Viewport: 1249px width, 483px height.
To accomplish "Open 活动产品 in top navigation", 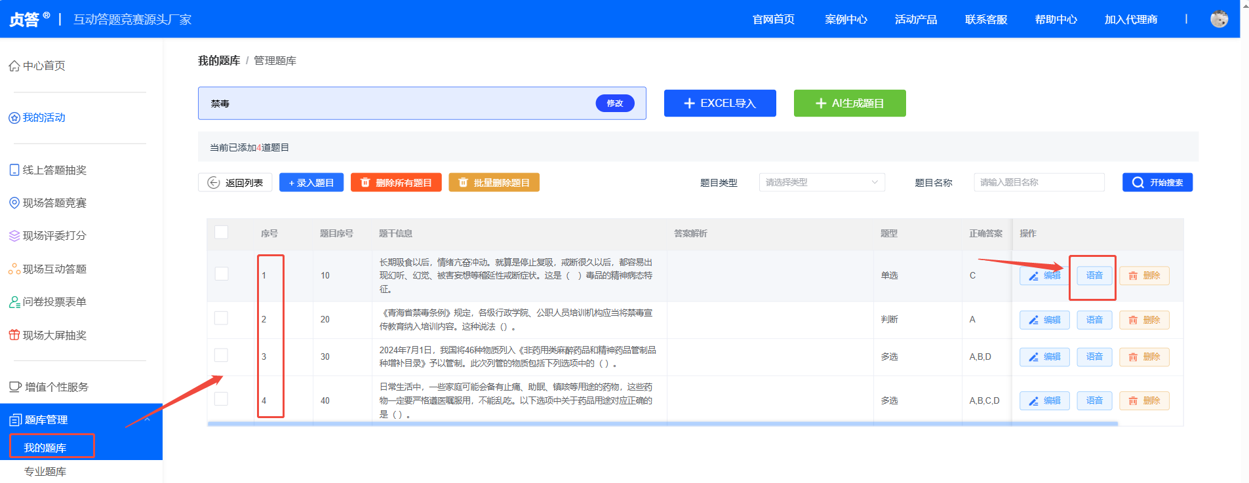I will [x=916, y=20].
